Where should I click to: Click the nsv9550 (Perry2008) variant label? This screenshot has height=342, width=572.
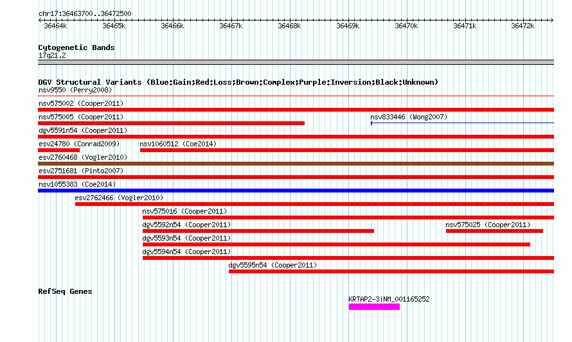point(75,90)
